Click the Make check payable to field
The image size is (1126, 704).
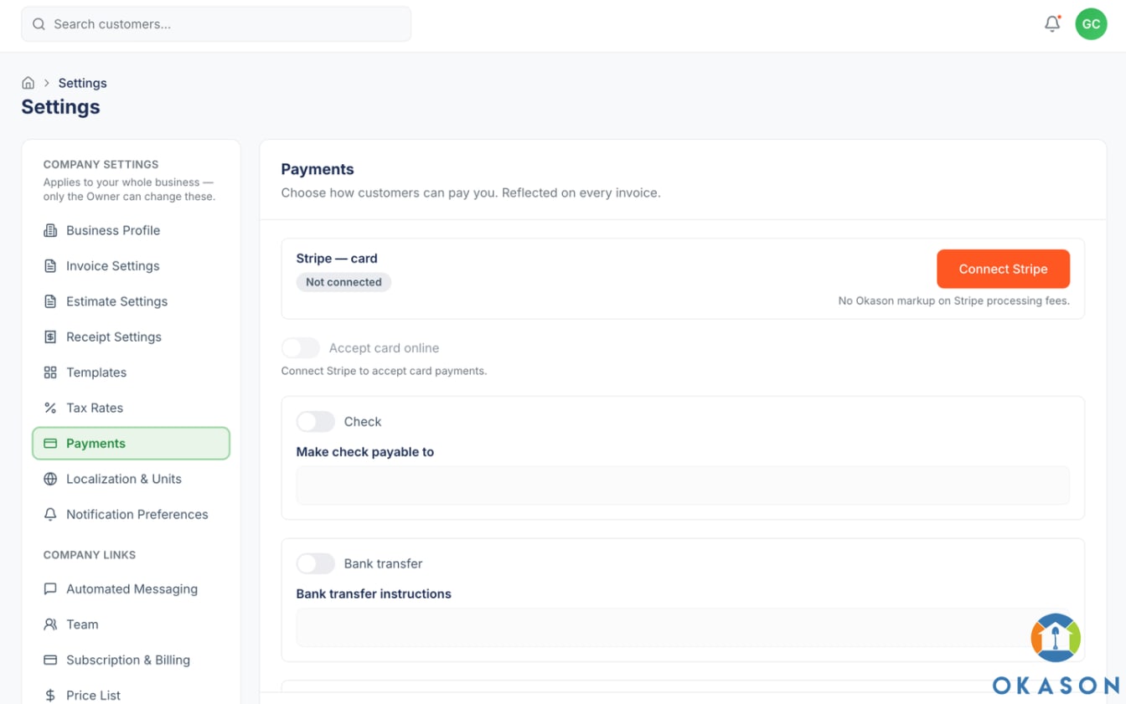coord(683,486)
